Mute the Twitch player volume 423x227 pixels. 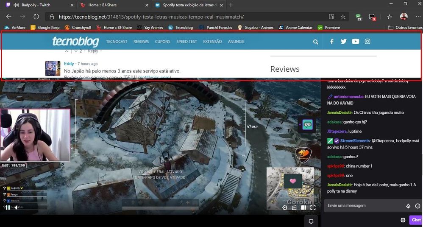coord(17,207)
